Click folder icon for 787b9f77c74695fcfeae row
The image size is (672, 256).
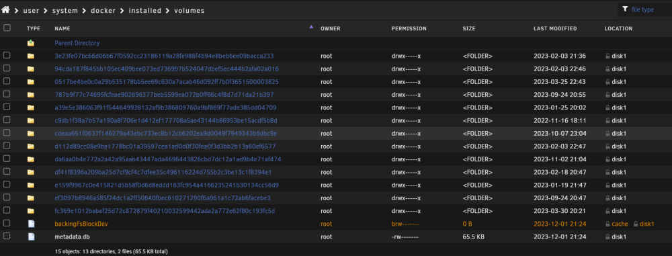[x=30, y=95]
